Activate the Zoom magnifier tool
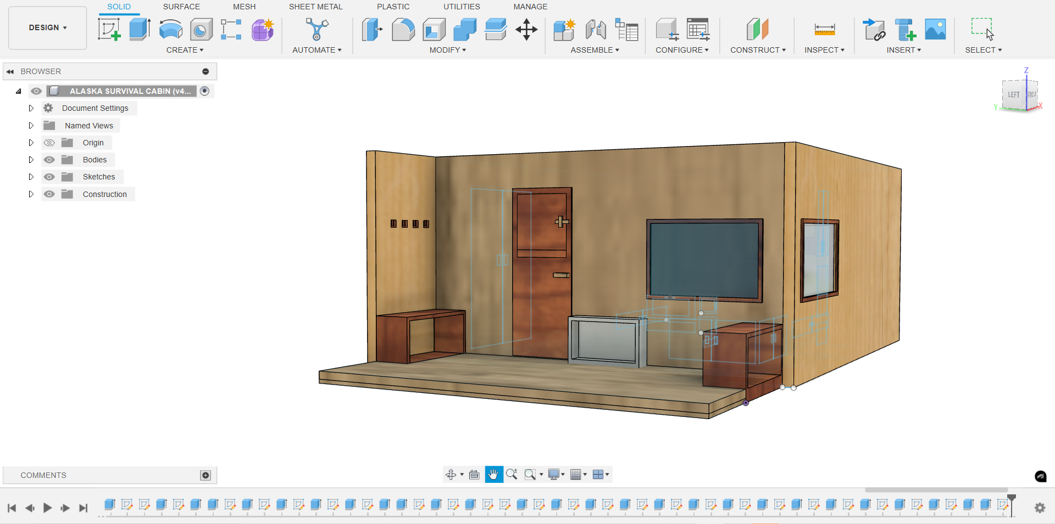 (512, 475)
